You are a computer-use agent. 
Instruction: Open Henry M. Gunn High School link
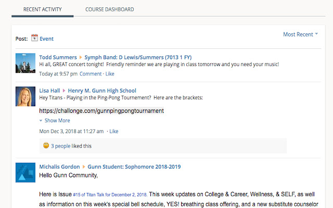[102, 90]
